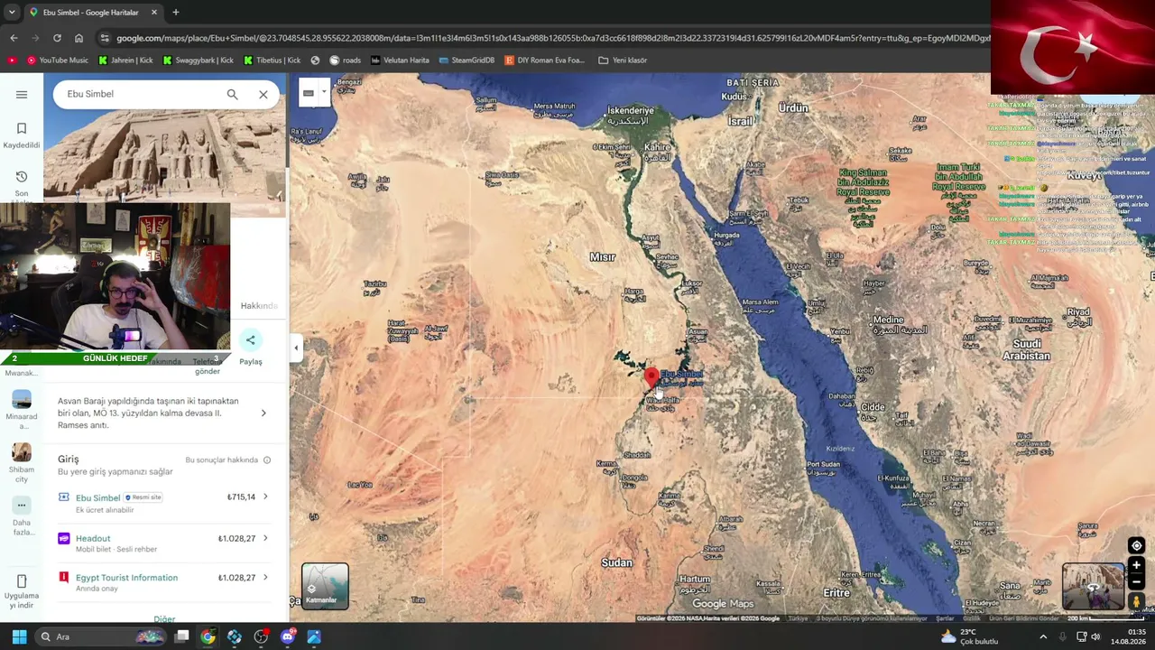Clear the Ebu Simbel search
1155x650 pixels.
pos(263,94)
